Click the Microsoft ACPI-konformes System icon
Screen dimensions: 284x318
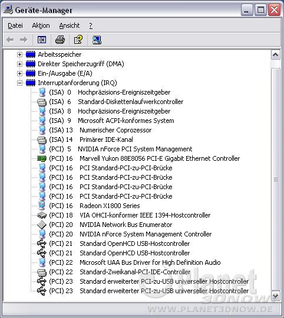pyautogui.click(x=42, y=121)
